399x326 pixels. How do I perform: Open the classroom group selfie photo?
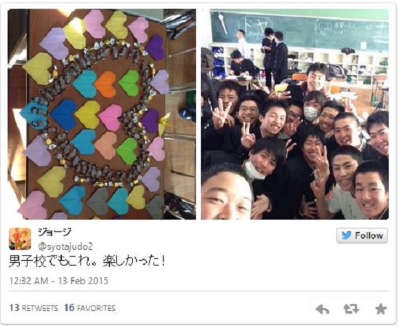click(294, 114)
